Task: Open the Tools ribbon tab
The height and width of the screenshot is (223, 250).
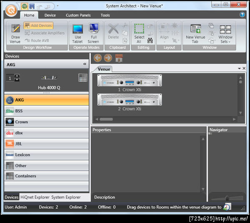Action: [105, 15]
